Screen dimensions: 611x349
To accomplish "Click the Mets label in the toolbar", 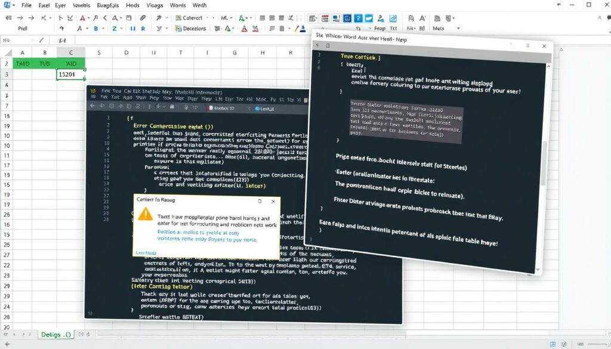I will [x=439, y=29].
